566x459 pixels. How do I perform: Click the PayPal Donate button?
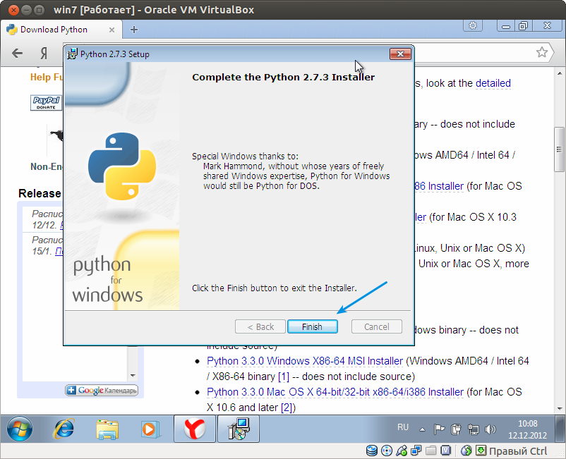click(46, 102)
